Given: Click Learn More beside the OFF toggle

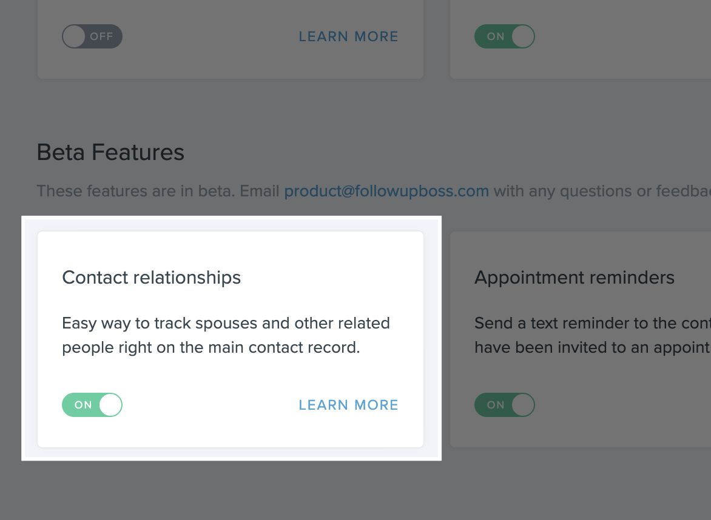Looking at the screenshot, I should [348, 36].
